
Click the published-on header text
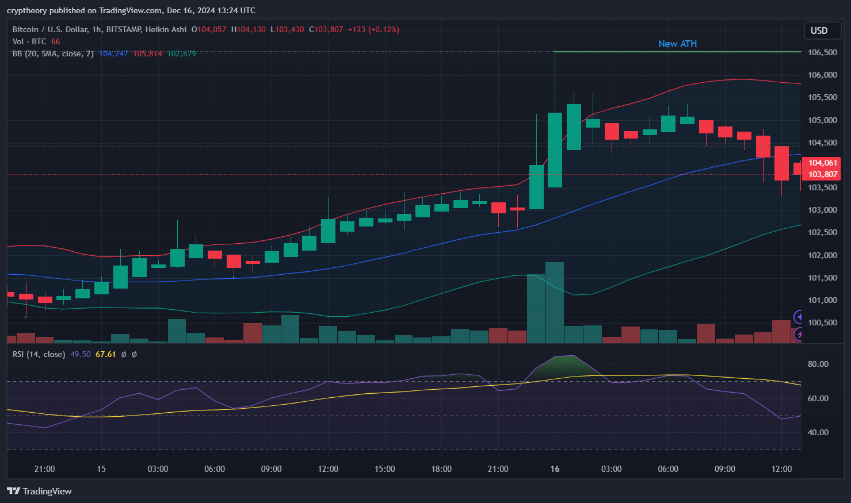[x=131, y=10]
